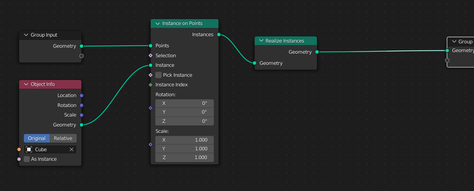
Task: Click Object Info Location output socket
Action: tap(81, 95)
